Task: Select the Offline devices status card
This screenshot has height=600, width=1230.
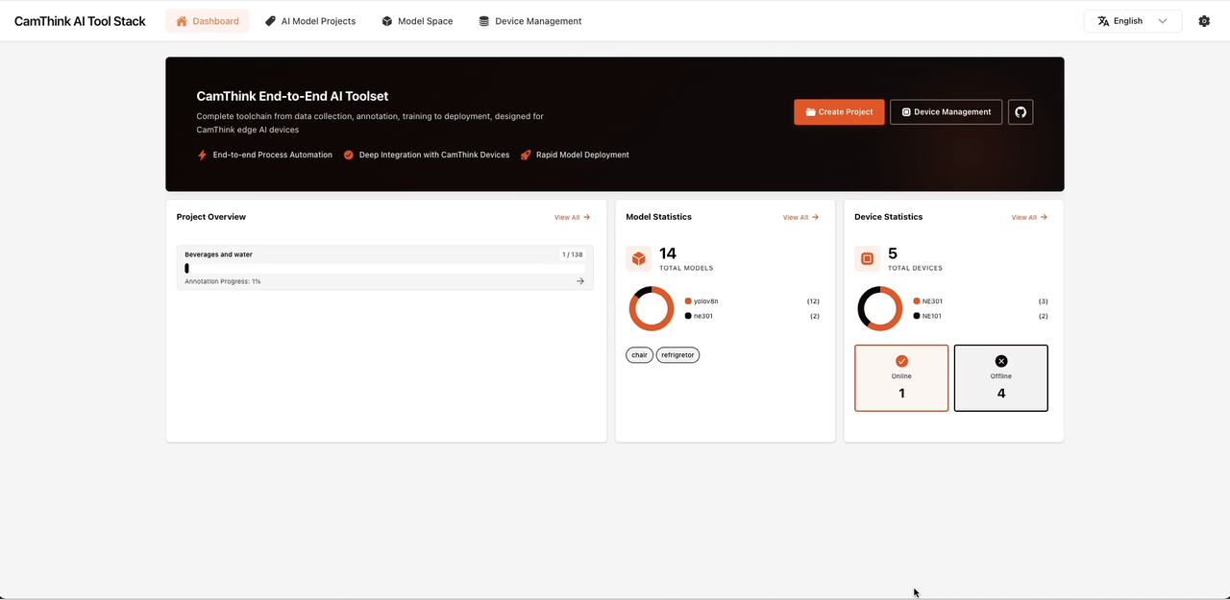Action: click(x=1000, y=378)
